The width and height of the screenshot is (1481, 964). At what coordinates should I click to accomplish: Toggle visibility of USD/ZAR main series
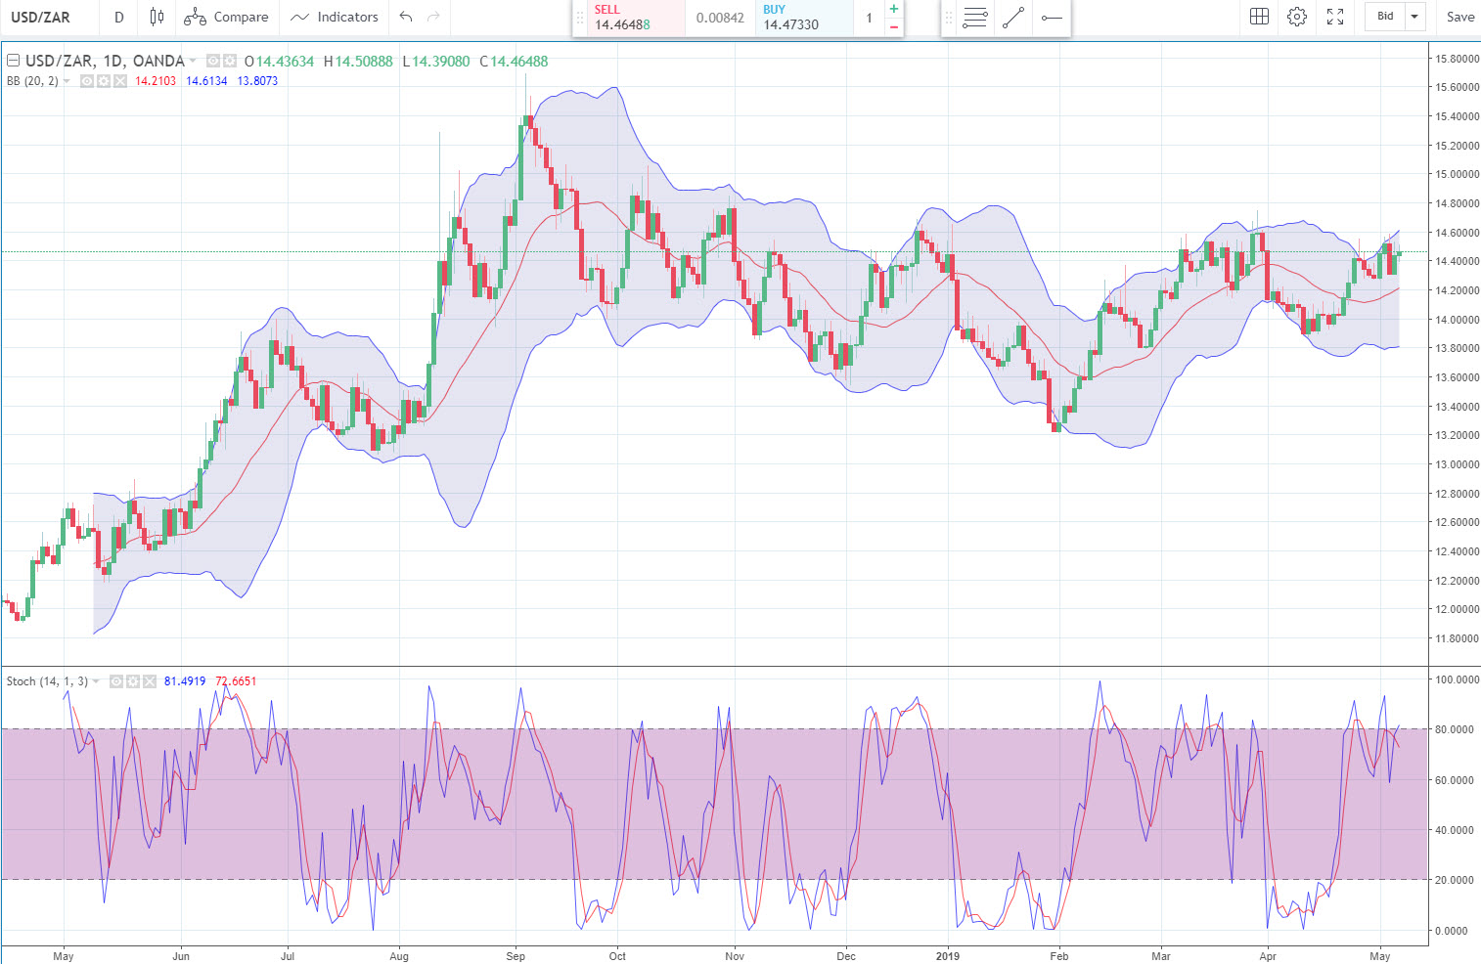click(x=213, y=61)
